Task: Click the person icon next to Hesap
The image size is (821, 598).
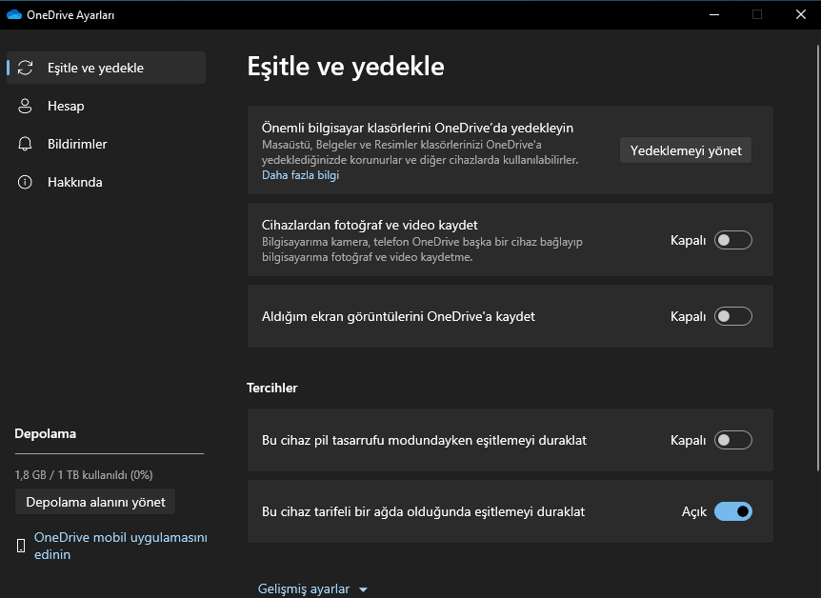Action: [x=26, y=106]
